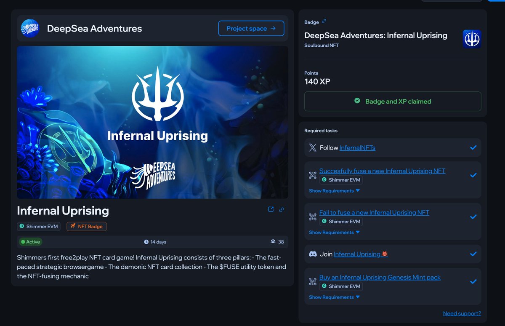Image resolution: width=505 pixels, height=326 pixels.
Task: Open Fail to fuse a new Infernal Uprising NFT link
Action: click(374, 212)
